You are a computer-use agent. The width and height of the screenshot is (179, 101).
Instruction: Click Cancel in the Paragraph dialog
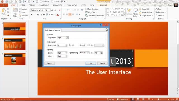click(x=102, y=63)
